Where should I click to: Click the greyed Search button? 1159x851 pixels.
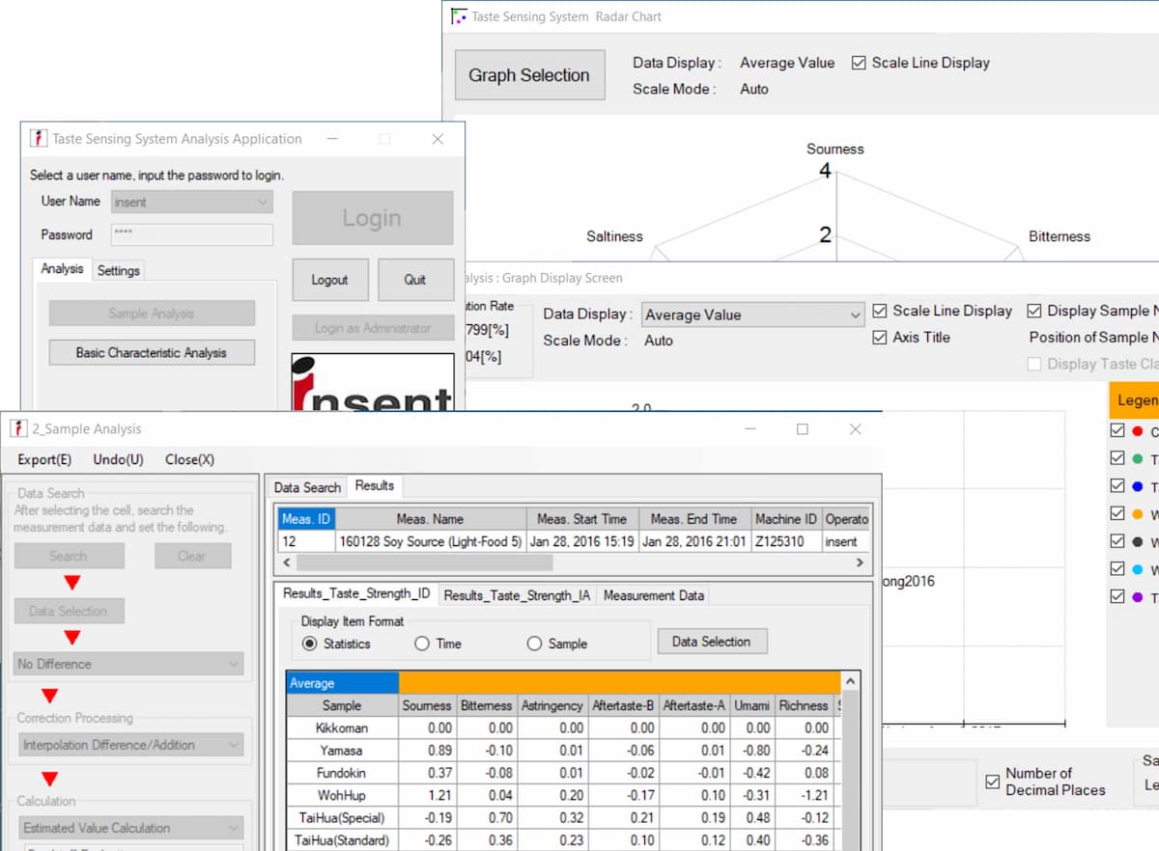(69, 556)
